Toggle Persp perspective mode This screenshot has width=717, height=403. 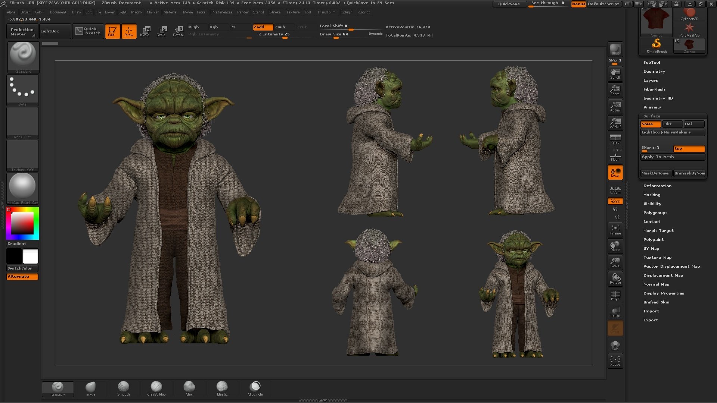coord(615,139)
